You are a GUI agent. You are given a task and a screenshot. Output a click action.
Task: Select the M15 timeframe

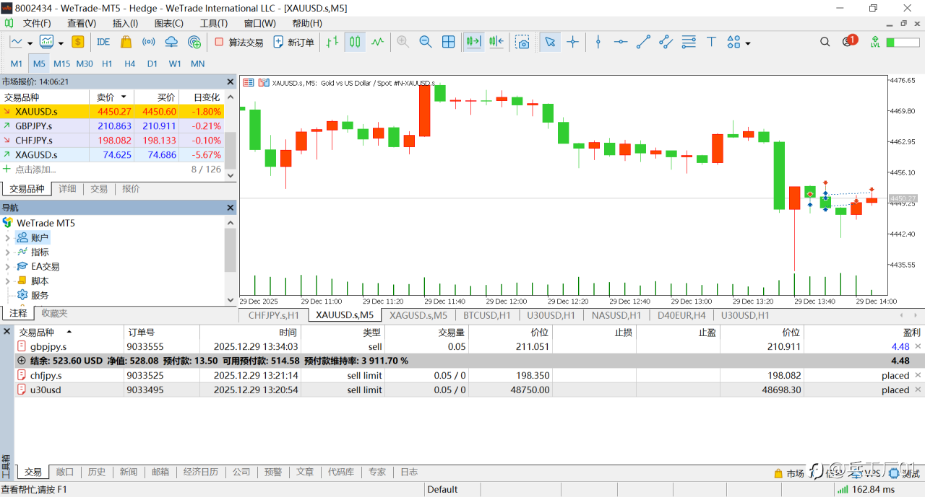click(x=61, y=63)
